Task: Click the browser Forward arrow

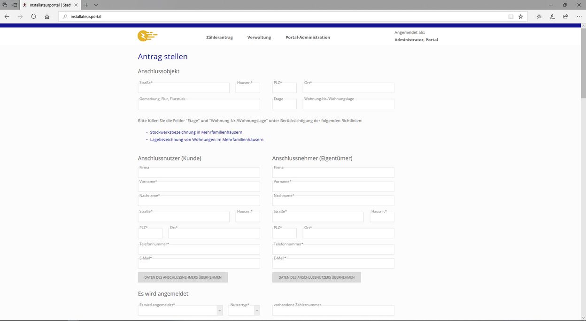Action: click(20, 16)
